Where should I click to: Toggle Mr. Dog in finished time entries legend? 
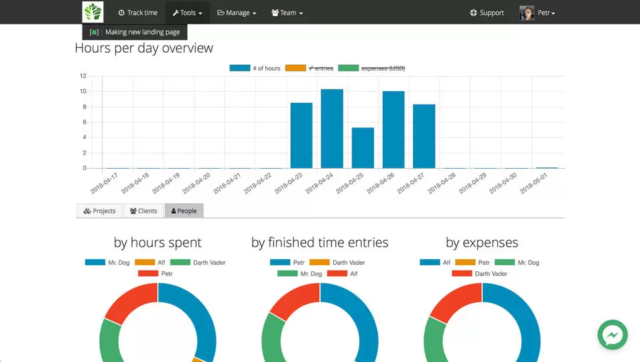pyautogui.click(x=299, y=273)
